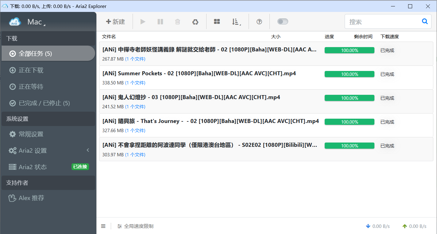Open Finished / Stopped (已完成 / 已停止) list
Viewport: 437px width, 234px height.
[48, 103]
